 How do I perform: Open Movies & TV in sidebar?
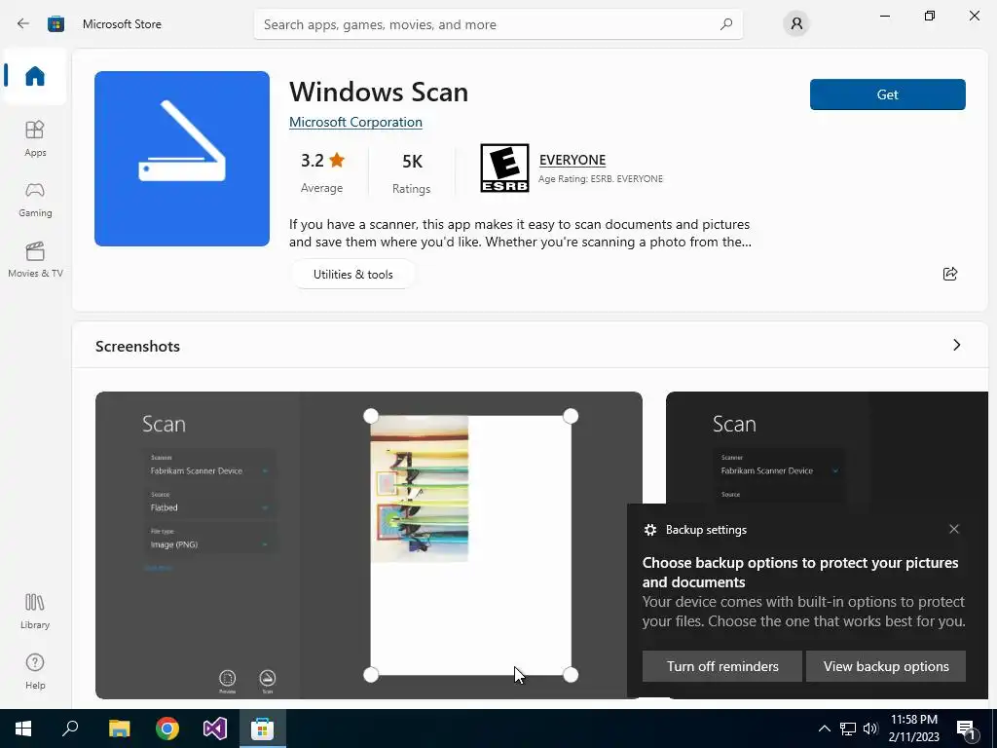point(35,259)
